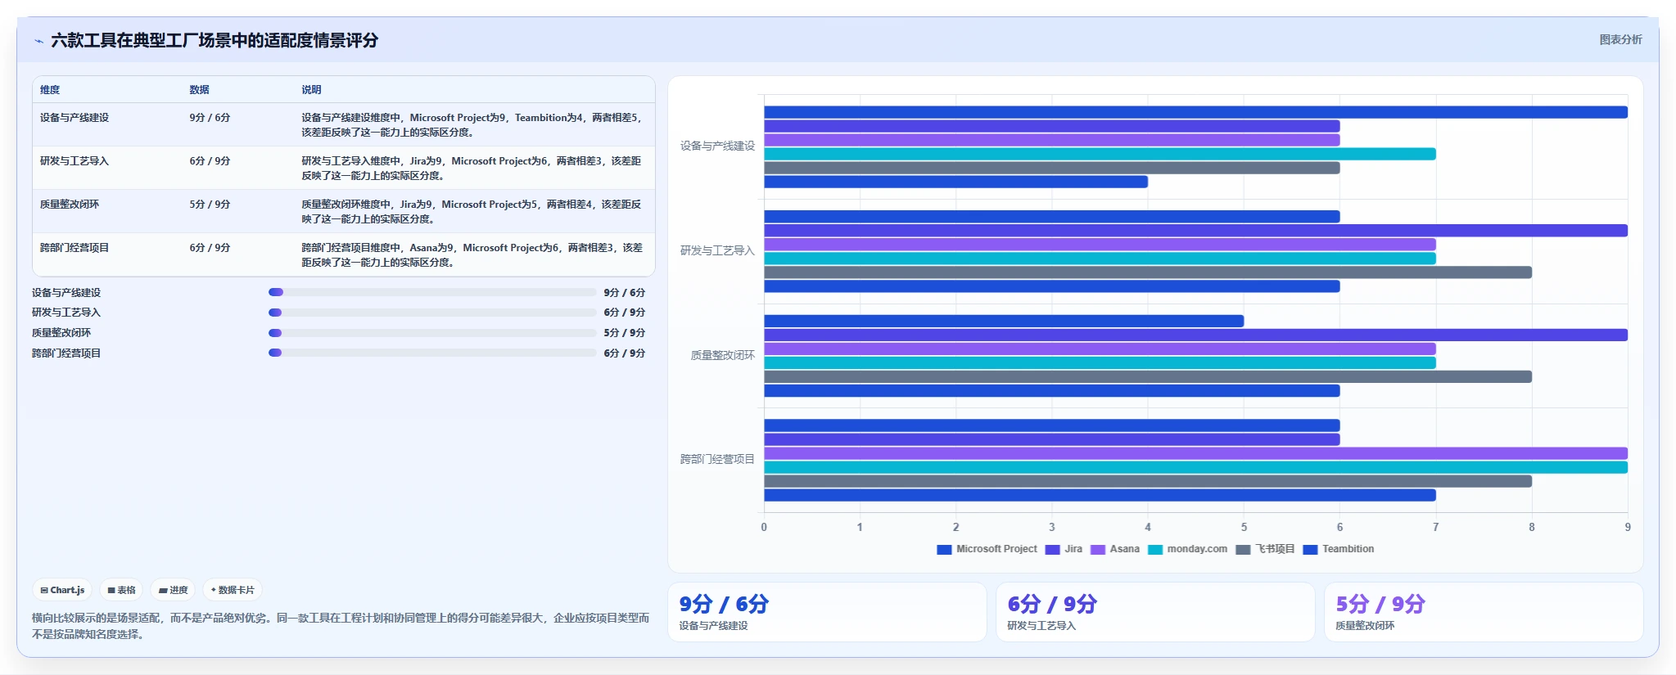Click the 9分 / 6分 value in table

[210, 118]
